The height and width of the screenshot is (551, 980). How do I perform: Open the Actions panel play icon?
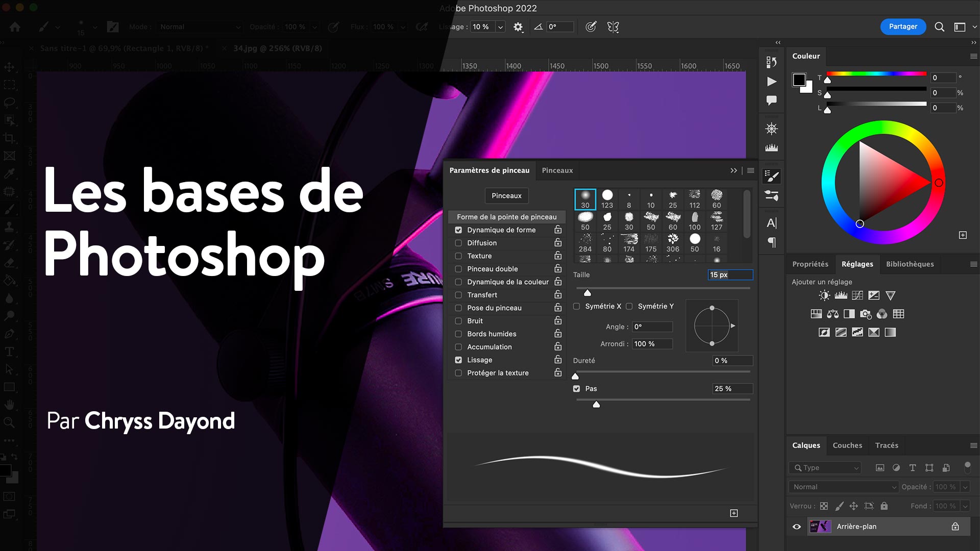point(772,82)
